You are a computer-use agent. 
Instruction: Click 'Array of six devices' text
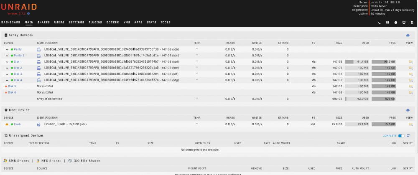pos(49,99)
